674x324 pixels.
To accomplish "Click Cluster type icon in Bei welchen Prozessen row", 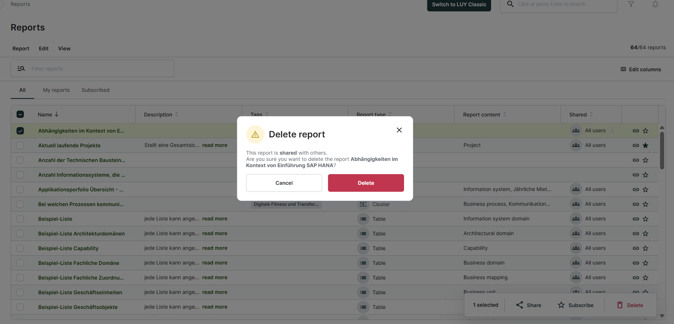I will tap(363, 204).
